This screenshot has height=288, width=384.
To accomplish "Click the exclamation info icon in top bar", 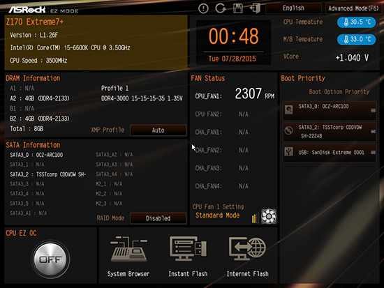I will coord(203,8).
